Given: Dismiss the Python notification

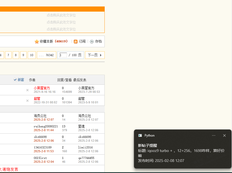Looking at the screenshot, I should click(224, 135).
